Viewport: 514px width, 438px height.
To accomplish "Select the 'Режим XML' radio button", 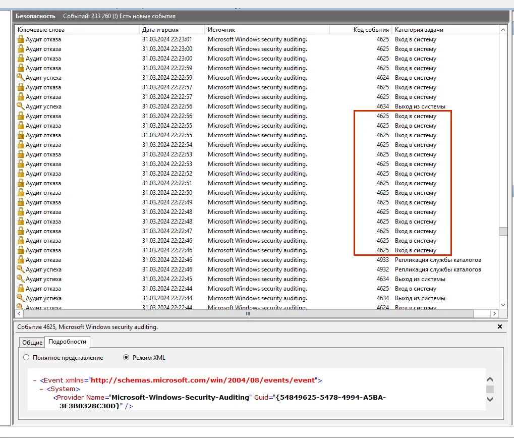I will pos(127,358).
